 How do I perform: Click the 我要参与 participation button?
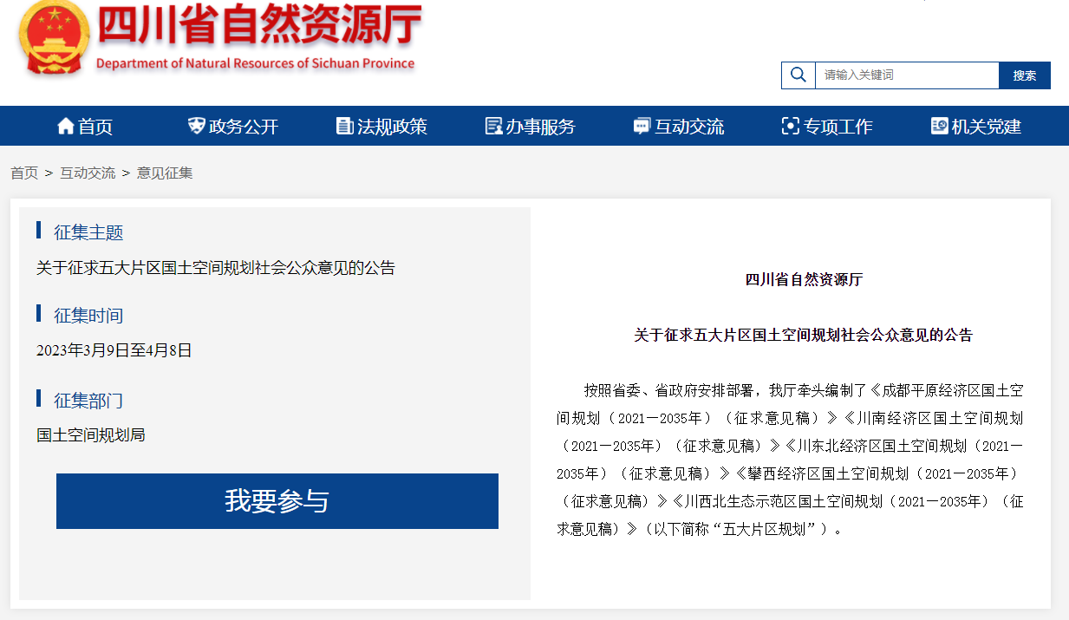point(277,500)
